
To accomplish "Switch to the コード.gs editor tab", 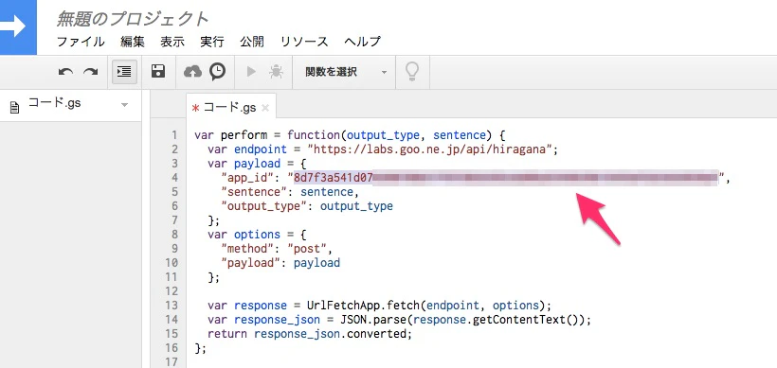I will click(x=229, y=107).
